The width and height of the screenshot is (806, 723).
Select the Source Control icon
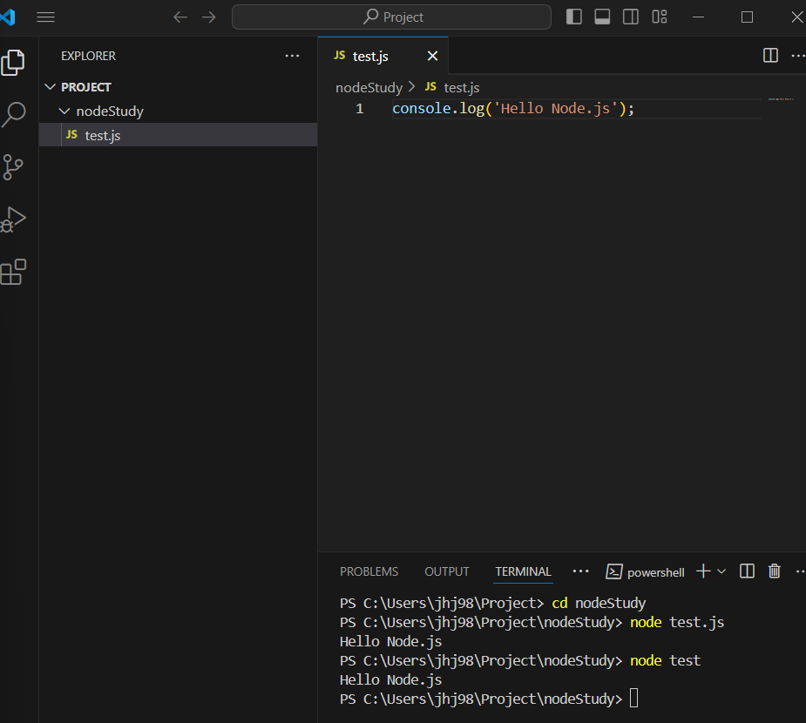[14, 167]
